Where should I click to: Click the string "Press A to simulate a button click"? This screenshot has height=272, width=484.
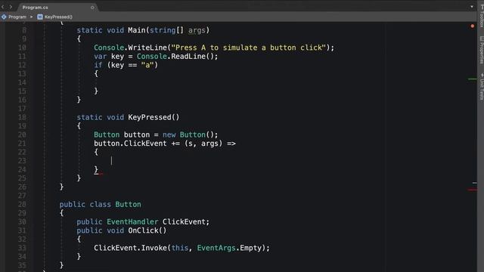[x=249, y=48]
